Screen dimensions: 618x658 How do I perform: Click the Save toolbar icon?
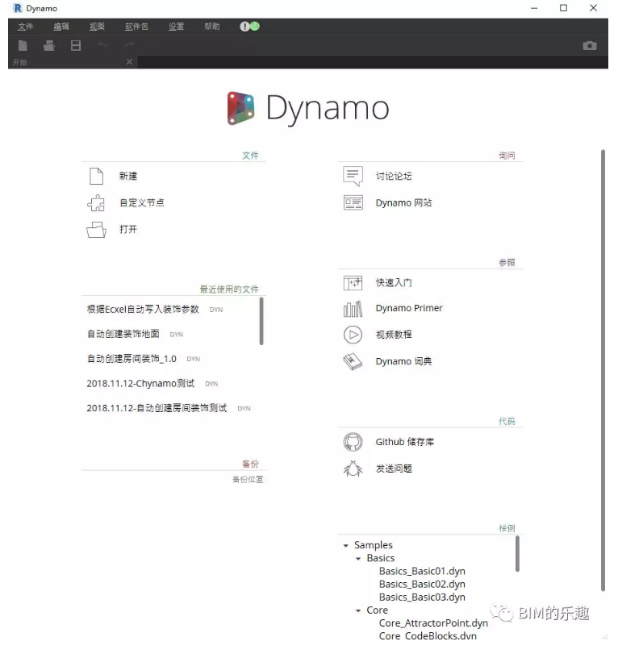pos(76,45)
